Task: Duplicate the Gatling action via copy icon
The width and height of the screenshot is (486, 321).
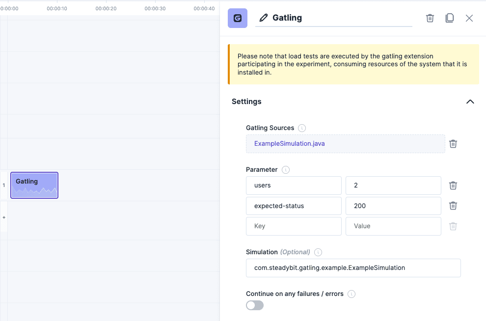Action: pos(450,18)
